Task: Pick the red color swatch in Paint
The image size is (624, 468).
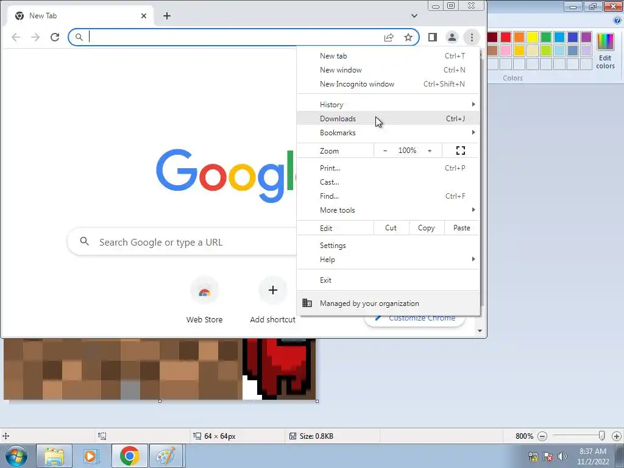Action: pyautogui.click(x=506, y=37)
